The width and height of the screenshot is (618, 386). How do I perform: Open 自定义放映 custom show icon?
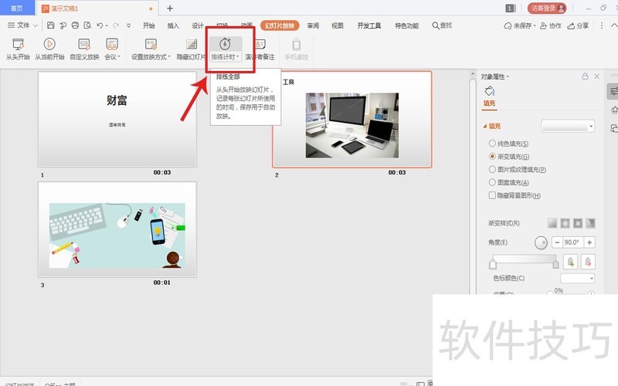coord(83,45)
